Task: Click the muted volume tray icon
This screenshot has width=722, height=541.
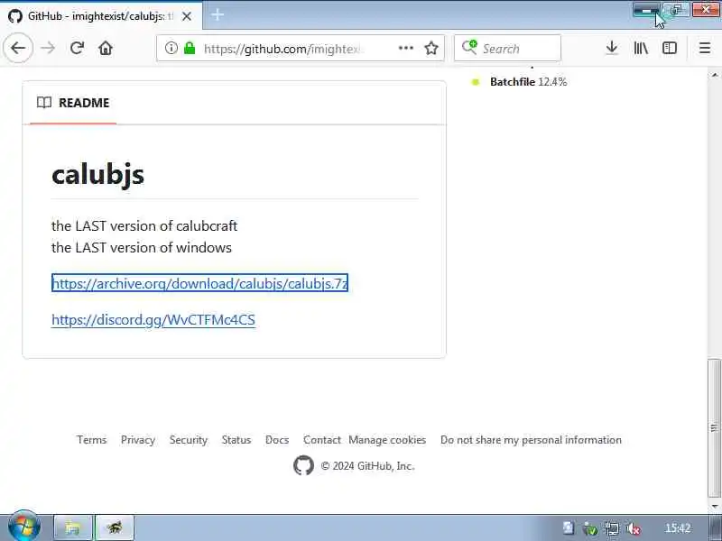Action: pos(634,528)
